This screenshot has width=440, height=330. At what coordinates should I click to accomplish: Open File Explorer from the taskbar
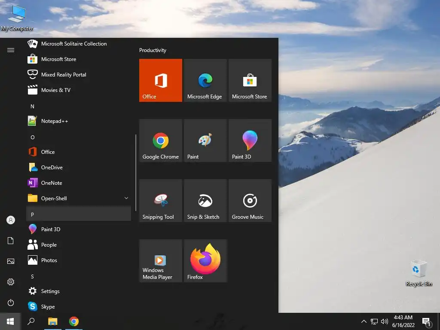[x=52, y=321]
